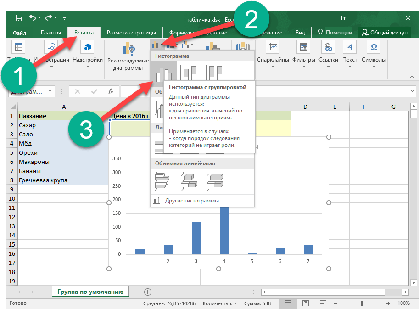Switch to the Главная ribbon tab
This screenshot has height=309, width=419.
[x=50, y=33]
